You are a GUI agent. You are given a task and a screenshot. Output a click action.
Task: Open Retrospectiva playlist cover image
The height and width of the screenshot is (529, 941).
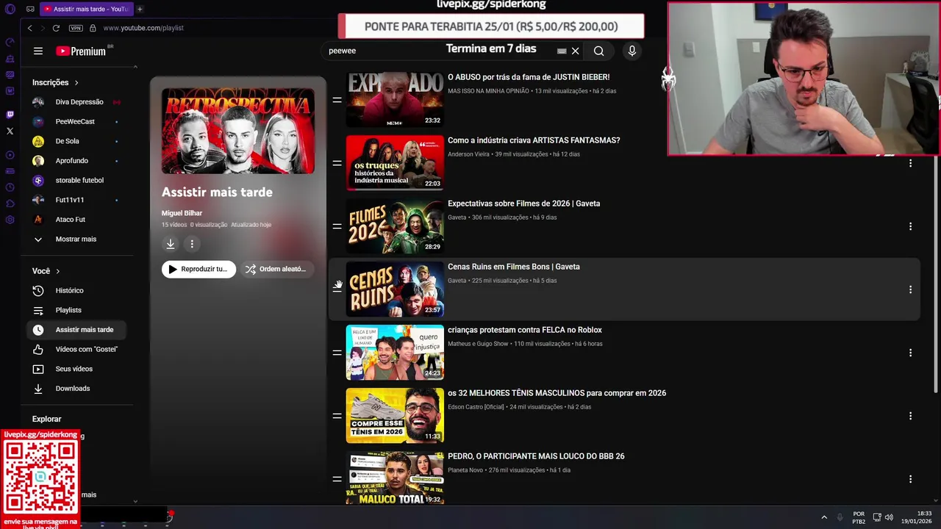238,131
